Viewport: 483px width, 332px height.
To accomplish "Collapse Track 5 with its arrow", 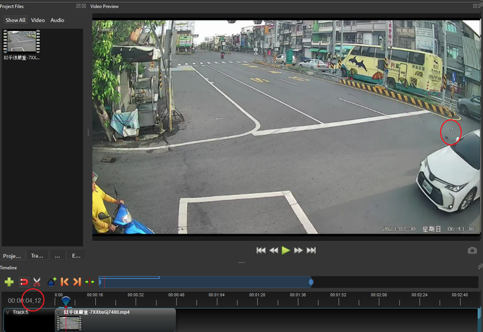I will (7, 312).
